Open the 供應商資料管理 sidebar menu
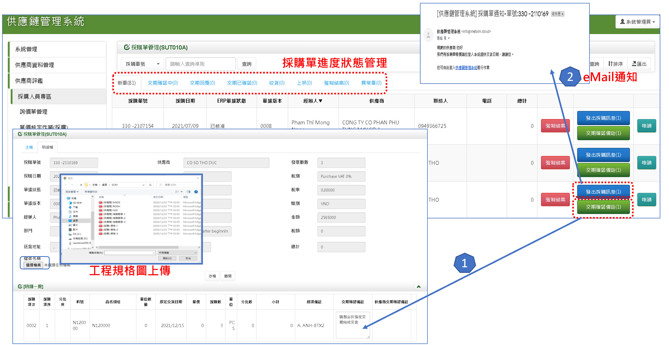The image size is (669, 345). click(x=57, y=65)
